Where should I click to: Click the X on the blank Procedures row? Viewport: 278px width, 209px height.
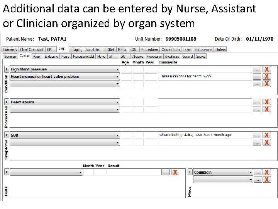pyautogui.click(x=267, y=109)
